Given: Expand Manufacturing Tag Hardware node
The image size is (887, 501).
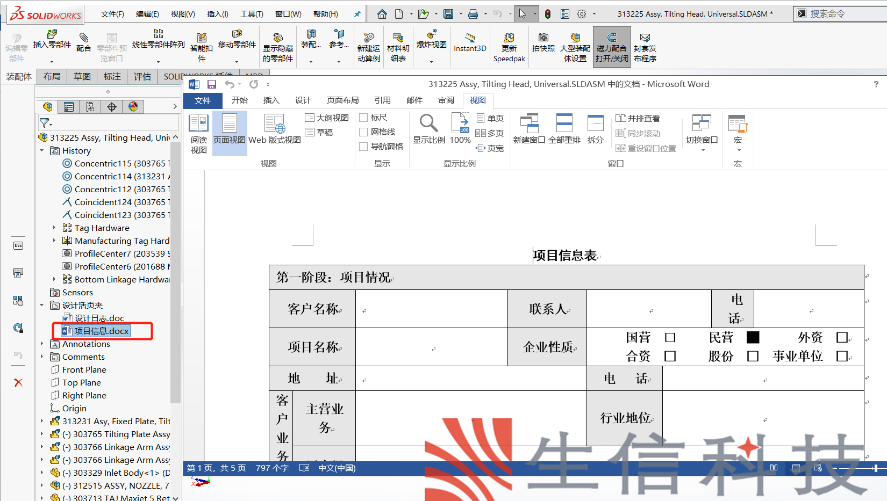Looking at the screenshot, I should [54, 241].
